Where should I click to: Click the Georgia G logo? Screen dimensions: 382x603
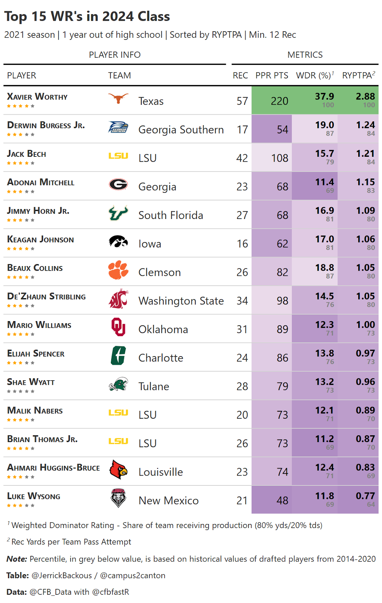(118, 184)
